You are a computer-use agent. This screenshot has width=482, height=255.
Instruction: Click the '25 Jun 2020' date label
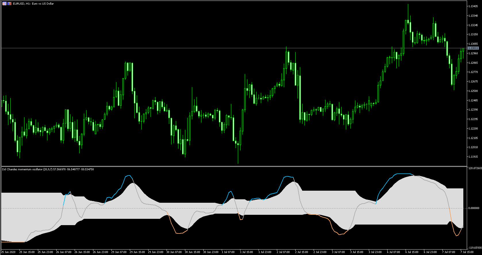(x=8, y=252)
